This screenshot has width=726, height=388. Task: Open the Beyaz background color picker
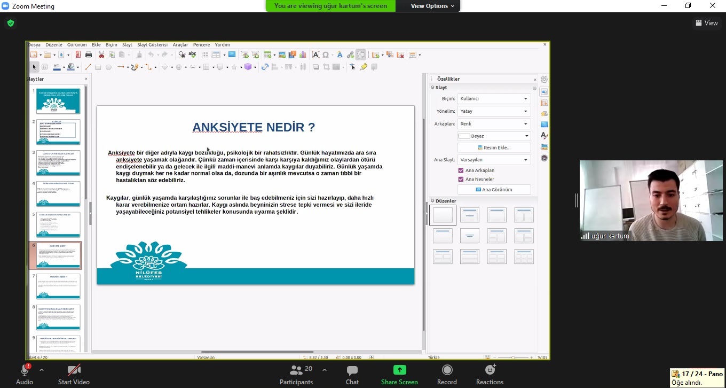pyautogui.click(x=494, y=136)
